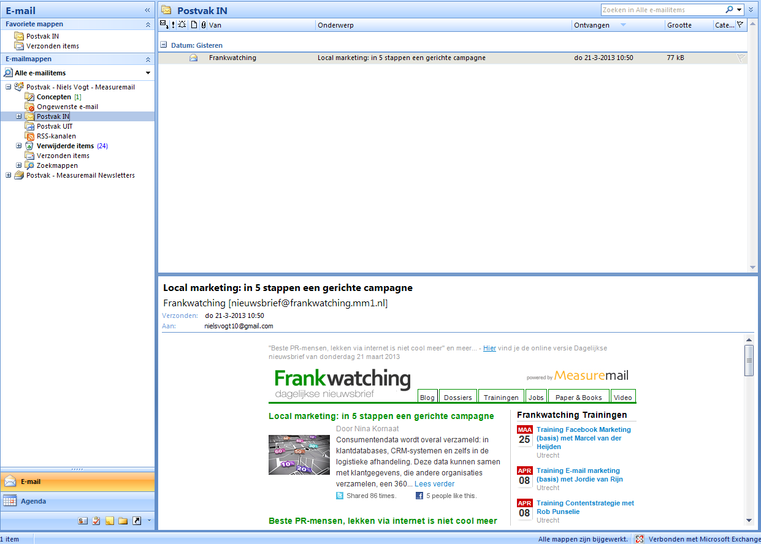Open navigation pane configure buttons arrow
The height and width of the screenshot is (544, 761).
pyautogui.click(x=149, y=521)
